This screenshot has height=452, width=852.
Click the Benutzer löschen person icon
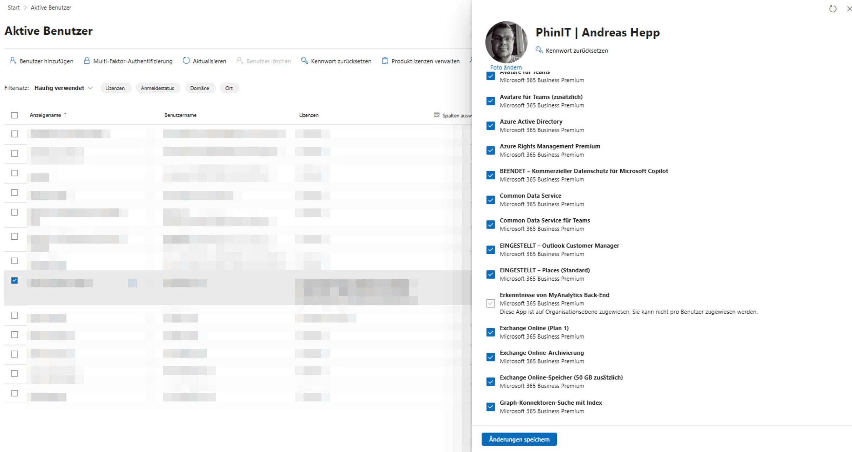(x=240, y=60)
